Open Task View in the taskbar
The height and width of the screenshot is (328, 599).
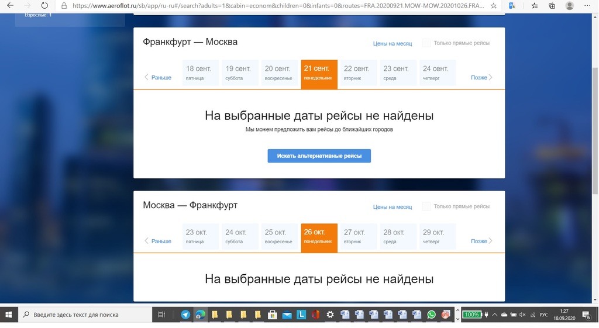click(x=161, y=315)
